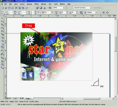
Task: Open the Bitmaps menu
Action: (x=44, y=4)
